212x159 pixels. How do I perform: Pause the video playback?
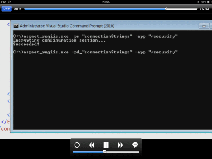(106, 145)
